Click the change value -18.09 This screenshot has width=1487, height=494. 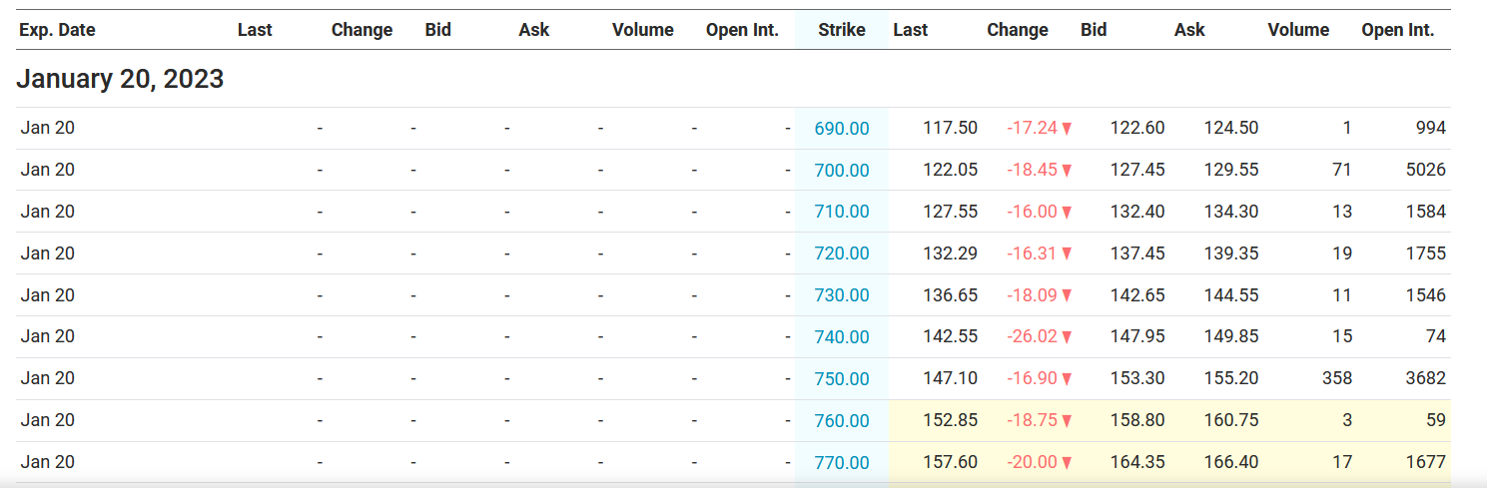pos(1032,295)
